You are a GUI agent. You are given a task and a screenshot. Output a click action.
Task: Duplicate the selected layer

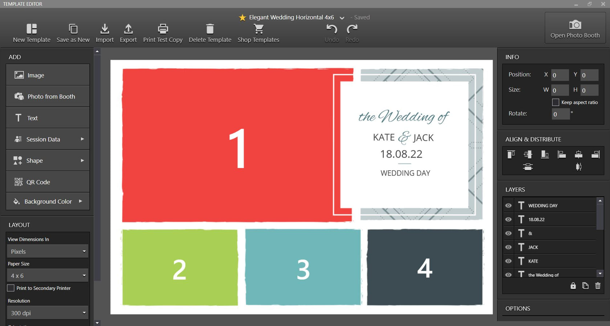click(x=585, y=286)
